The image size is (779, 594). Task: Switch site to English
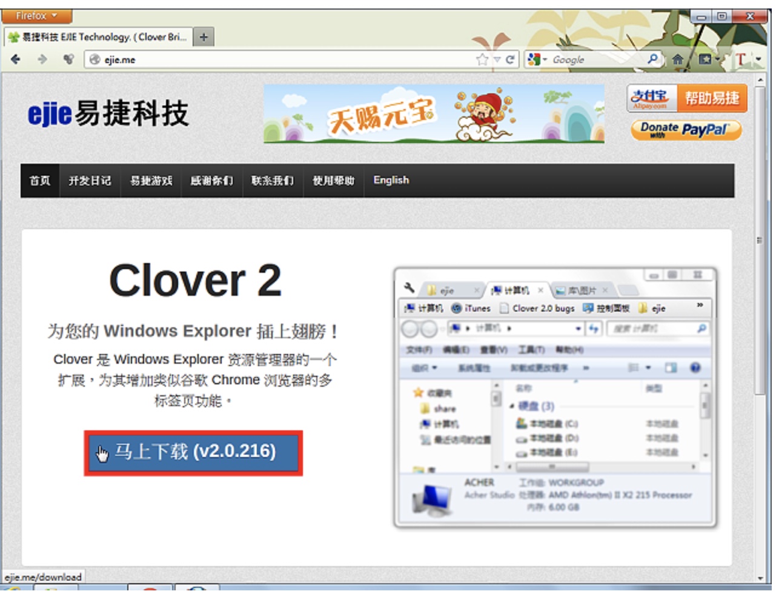coord(391,180)
